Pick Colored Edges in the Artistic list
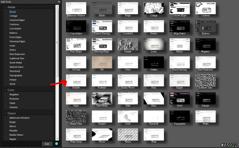 [17, 20]
